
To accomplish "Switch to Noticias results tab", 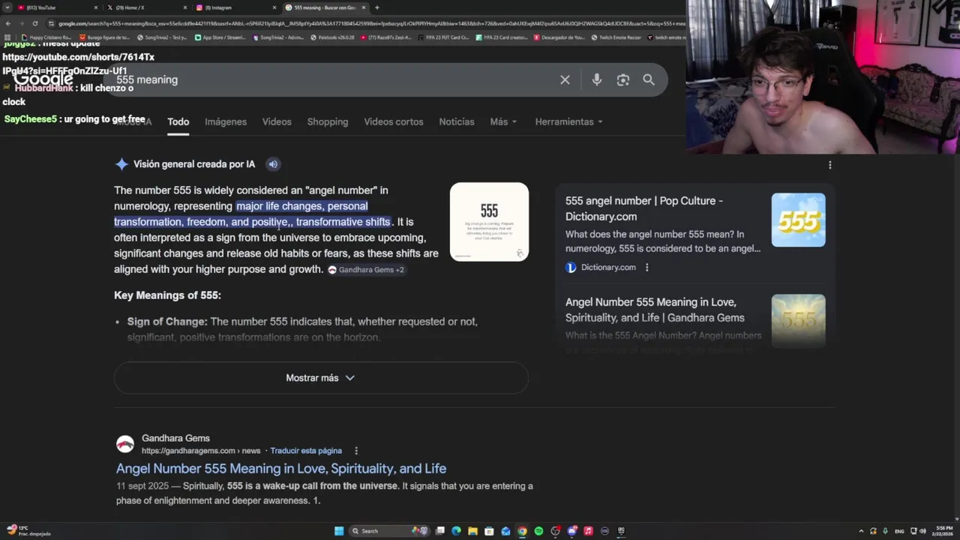I will 457,121.
